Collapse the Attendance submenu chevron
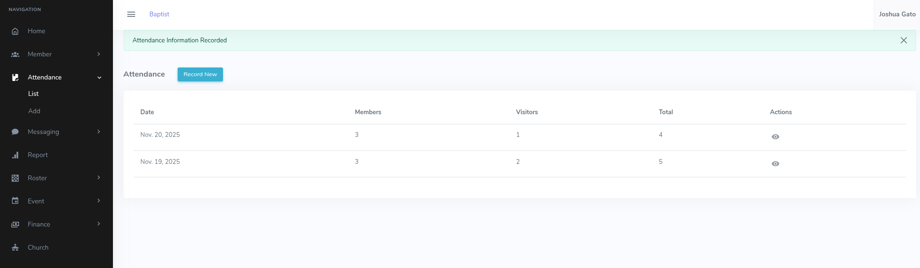 [x=99, y=78]
